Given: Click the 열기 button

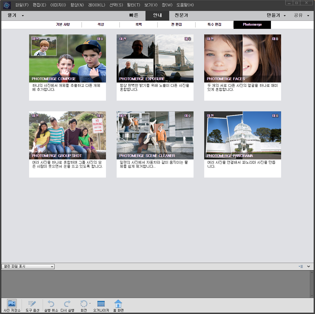Looking at the screenshot, I should coord(12,15).
